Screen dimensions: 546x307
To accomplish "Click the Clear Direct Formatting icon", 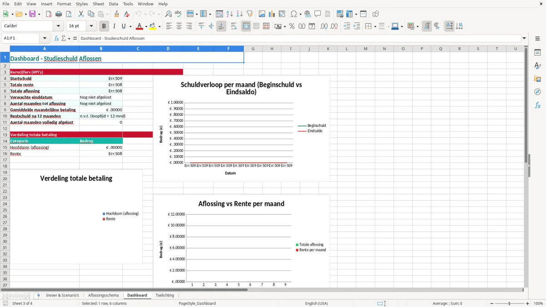I will [x=126, y=14].
